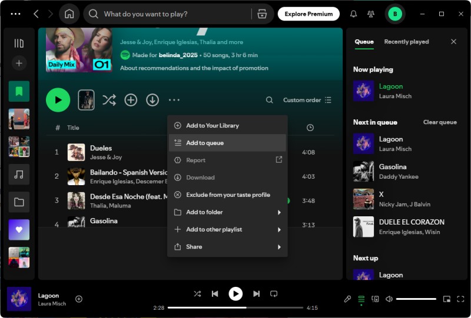Click the clock duration column header

pos(310,128)
